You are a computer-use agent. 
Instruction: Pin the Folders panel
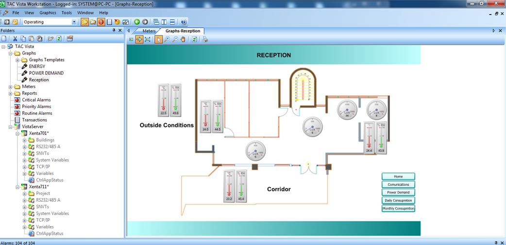114,31
